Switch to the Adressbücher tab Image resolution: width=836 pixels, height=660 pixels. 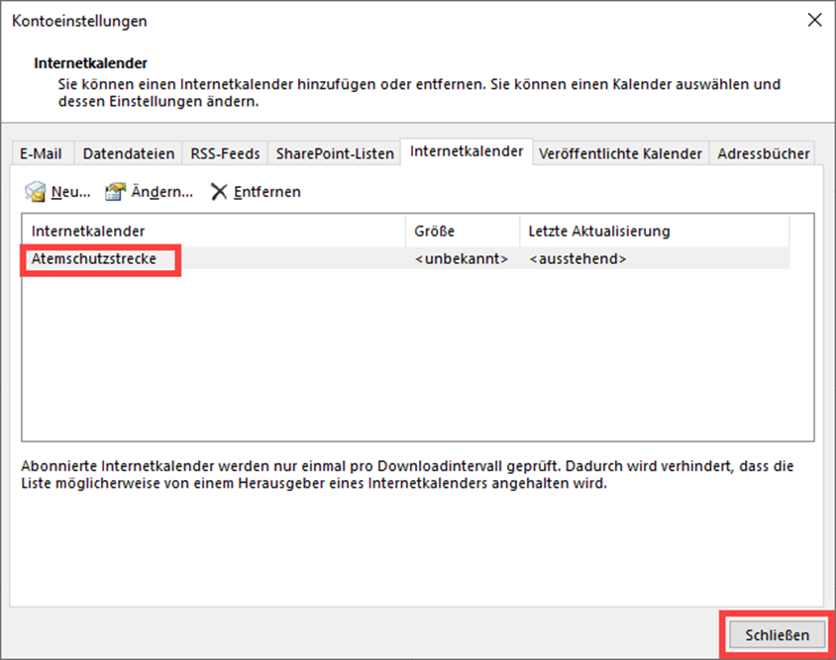pos(763,153)
